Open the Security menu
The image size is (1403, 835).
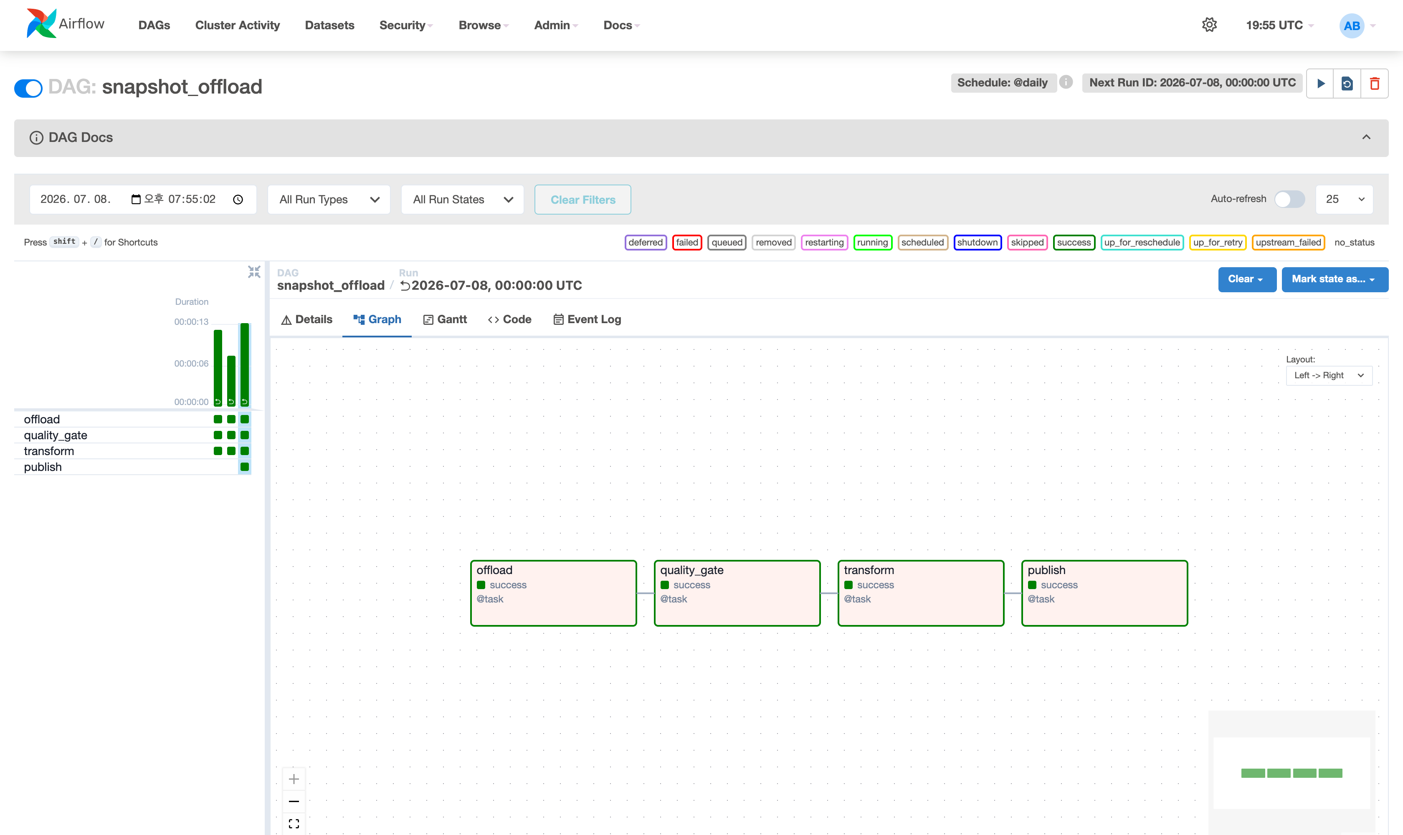point(406,25)
